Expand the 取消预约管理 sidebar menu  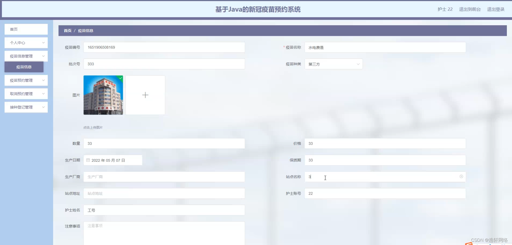pyautogui.click(x=26, y=93)
